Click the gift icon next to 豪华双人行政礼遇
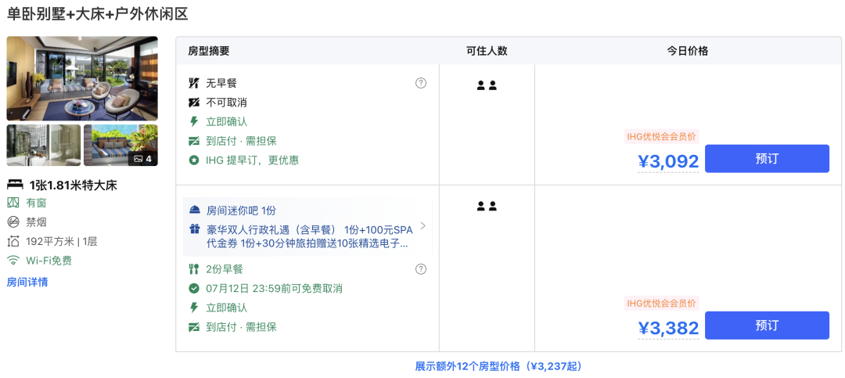The image size is (845, 378). click(194, 229)
